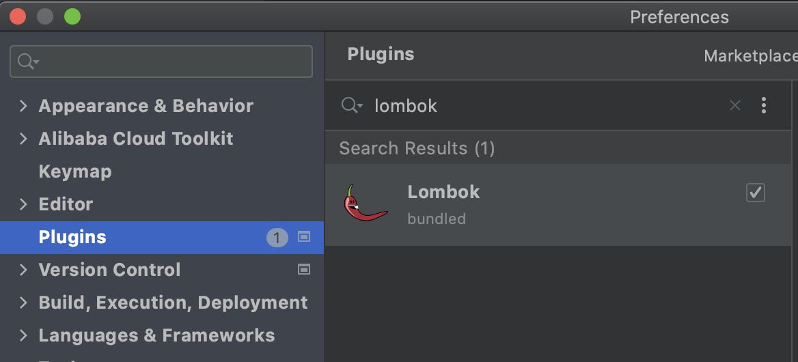
Task: Click the plugin search magnifier icon
Action: tap(352, 105)
